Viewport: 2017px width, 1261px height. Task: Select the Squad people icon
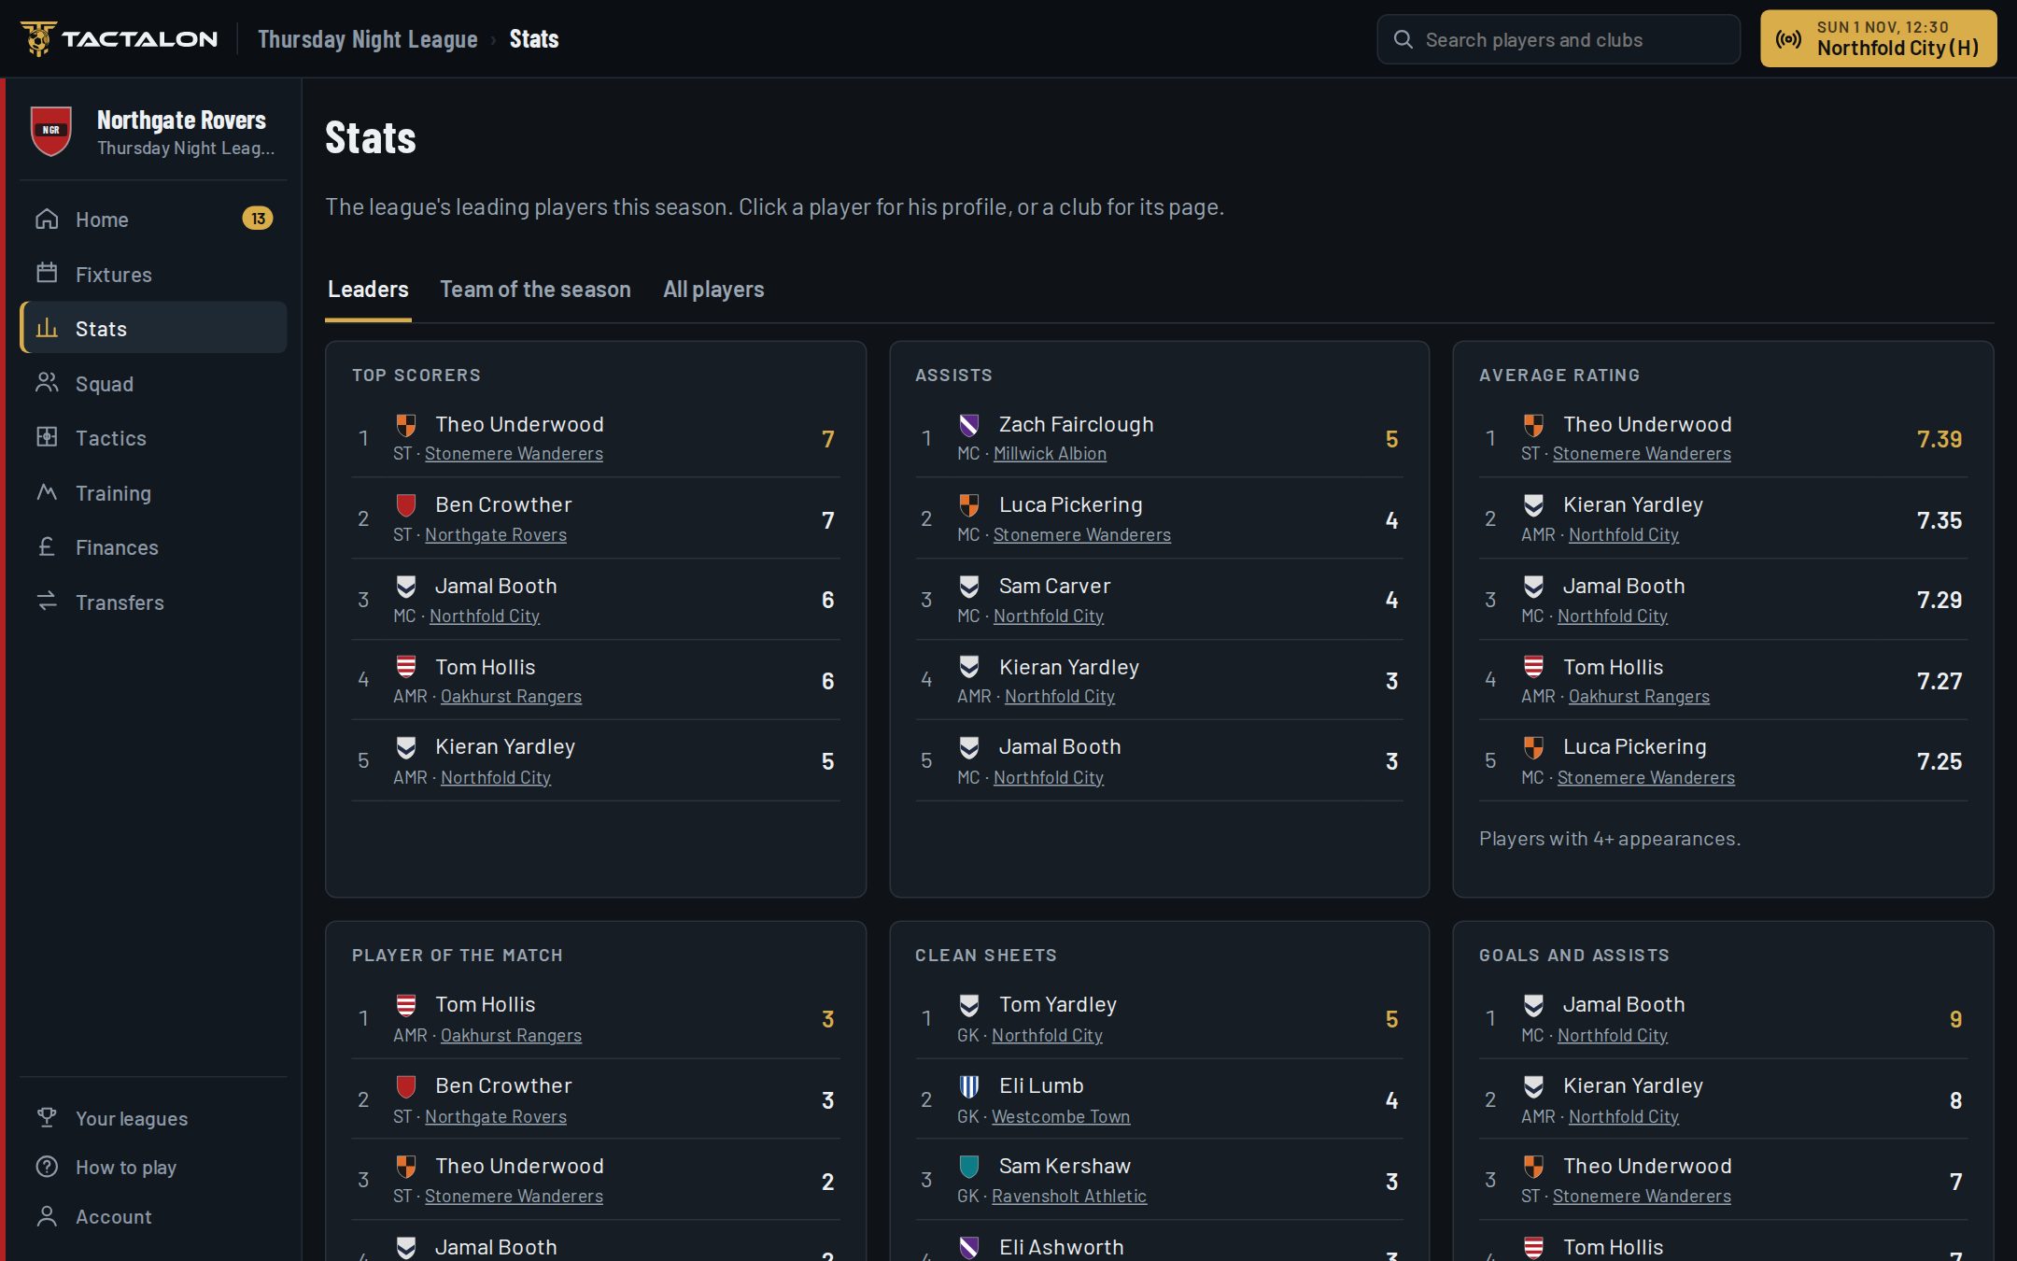(x=47, y=383)
